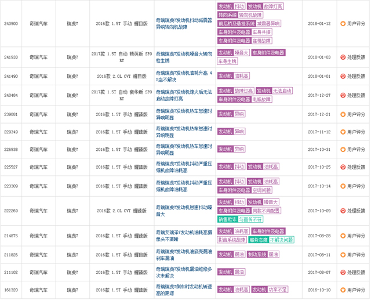Select the rating star icon for complaint 214875
Image resolution: width=371 pixels, height=300 pixels.
343,236
